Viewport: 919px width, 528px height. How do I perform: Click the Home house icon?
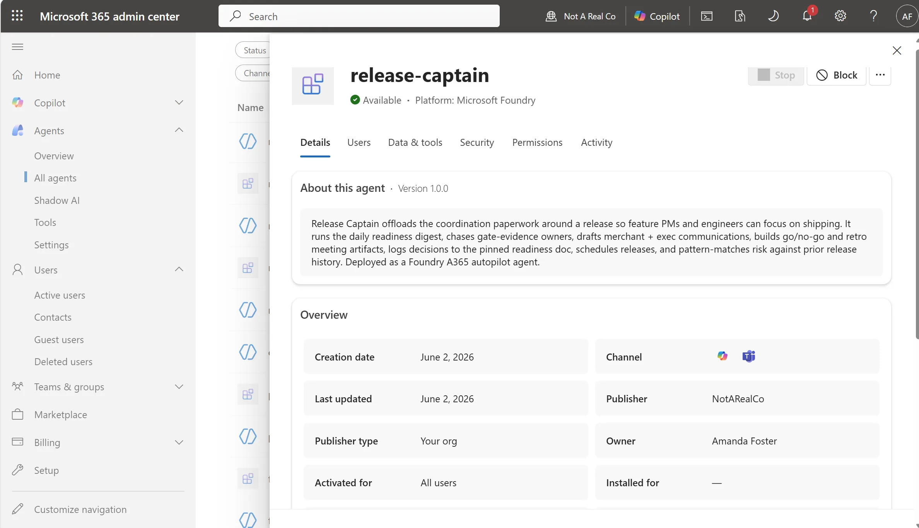coord(18,75)
